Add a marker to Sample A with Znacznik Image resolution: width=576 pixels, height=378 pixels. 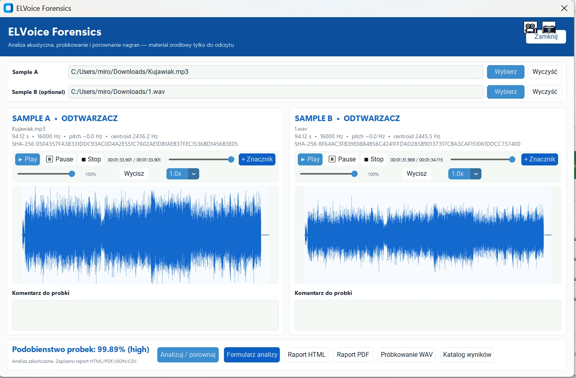(x=257, y=159)
